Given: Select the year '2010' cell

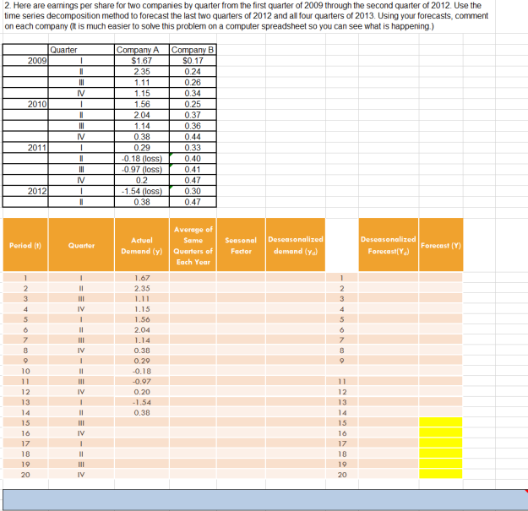Looking at the screenshot, I should [x=25, y=104].
